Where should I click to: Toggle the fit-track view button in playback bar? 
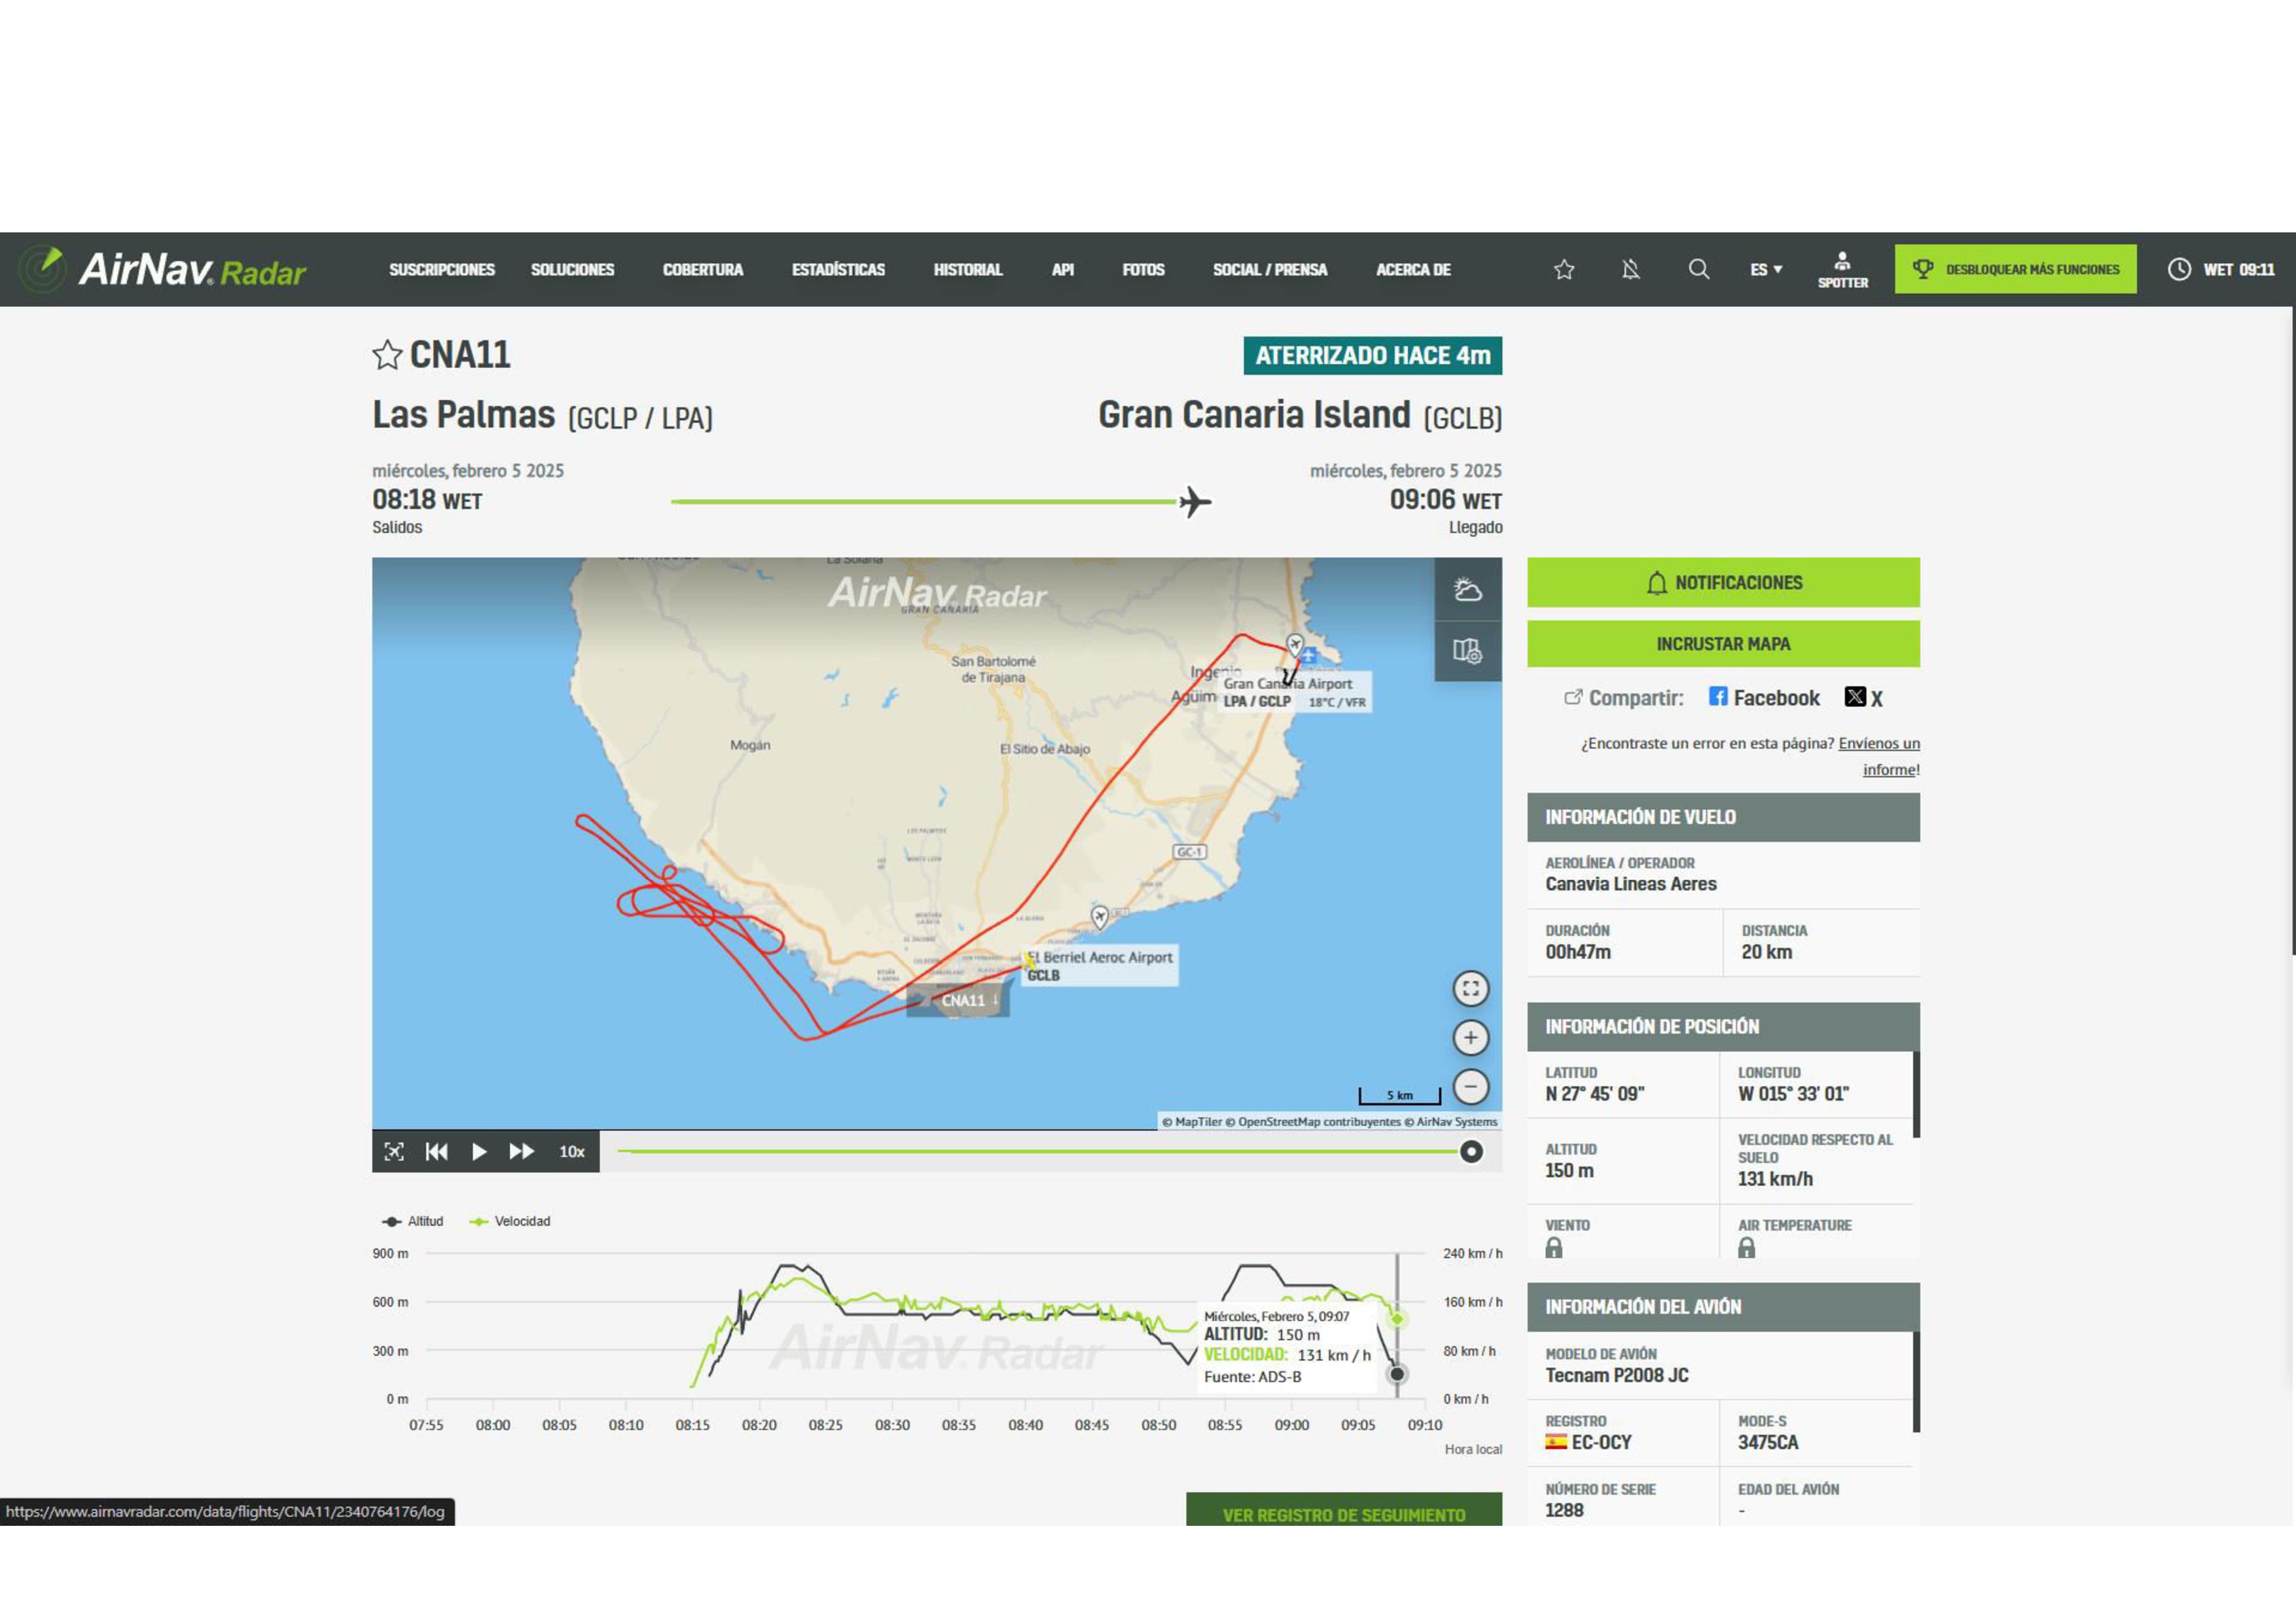pos(394,1152)
